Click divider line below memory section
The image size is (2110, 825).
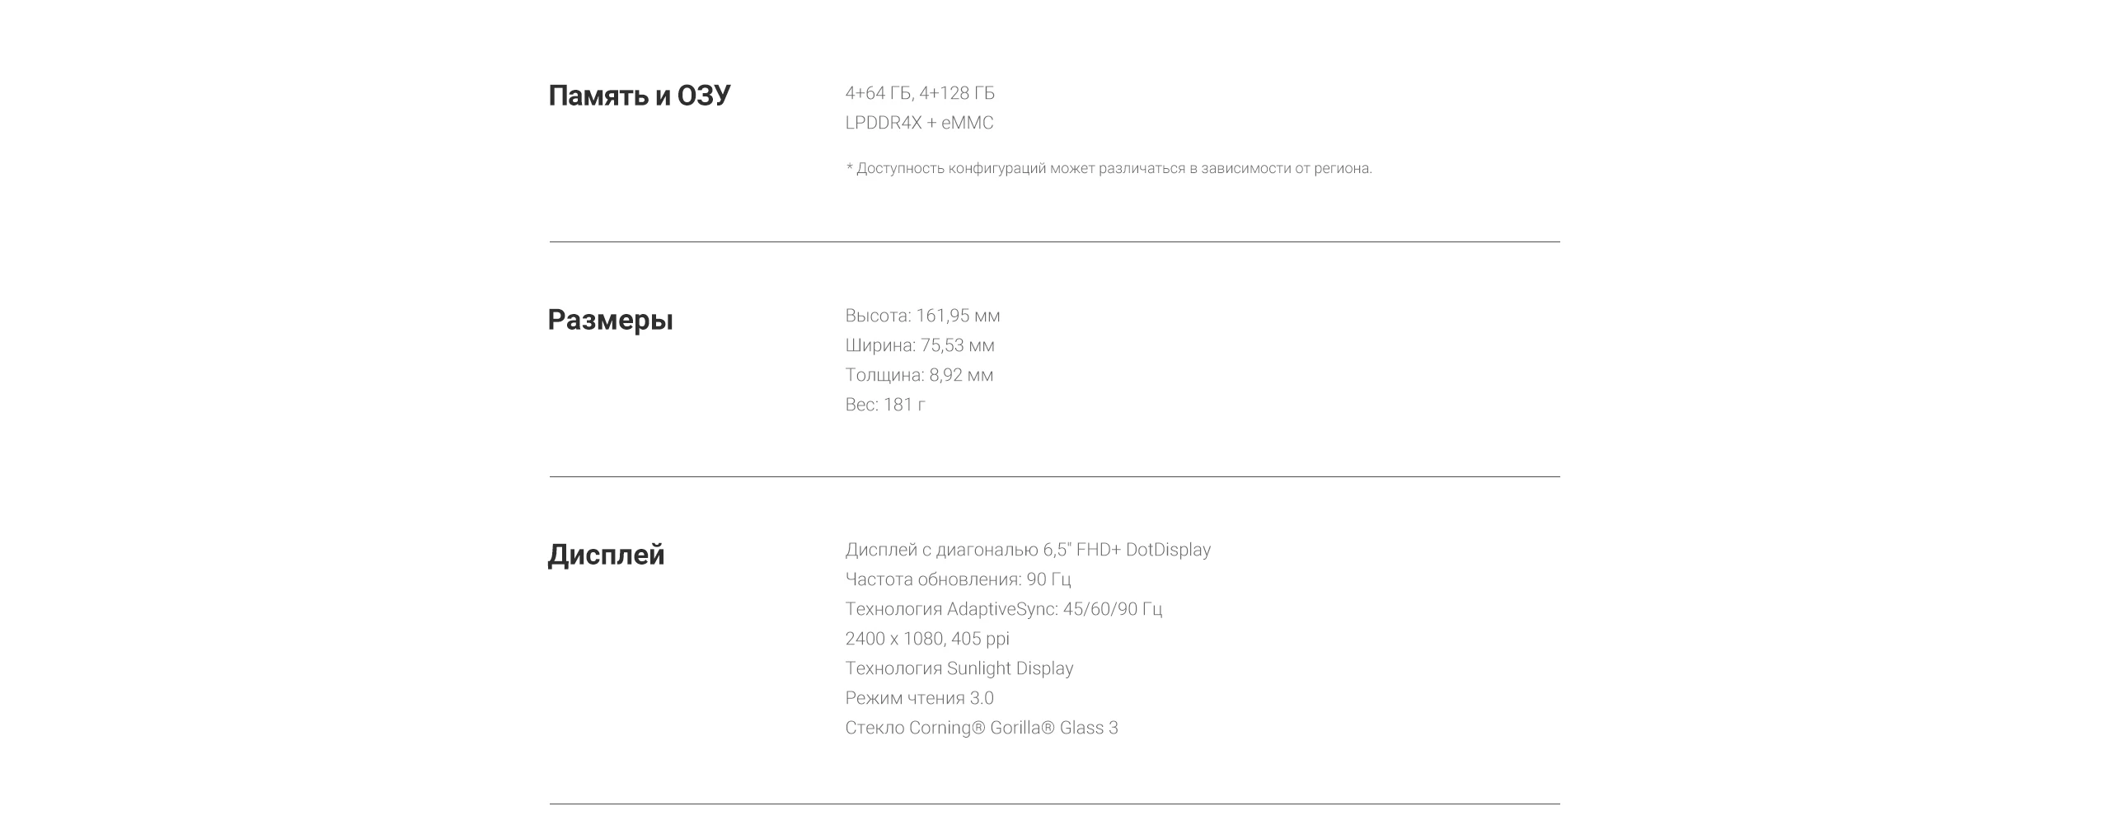(1054, 242)
